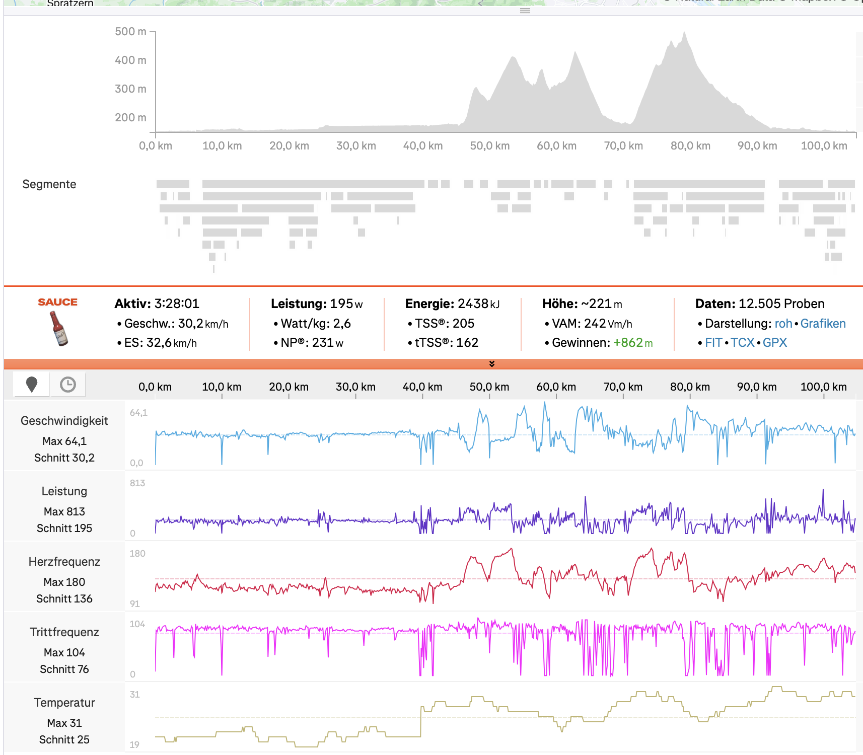Open the 'roh' raw data link
Viewport: 863px width, 755px height.
coord(783,324)
